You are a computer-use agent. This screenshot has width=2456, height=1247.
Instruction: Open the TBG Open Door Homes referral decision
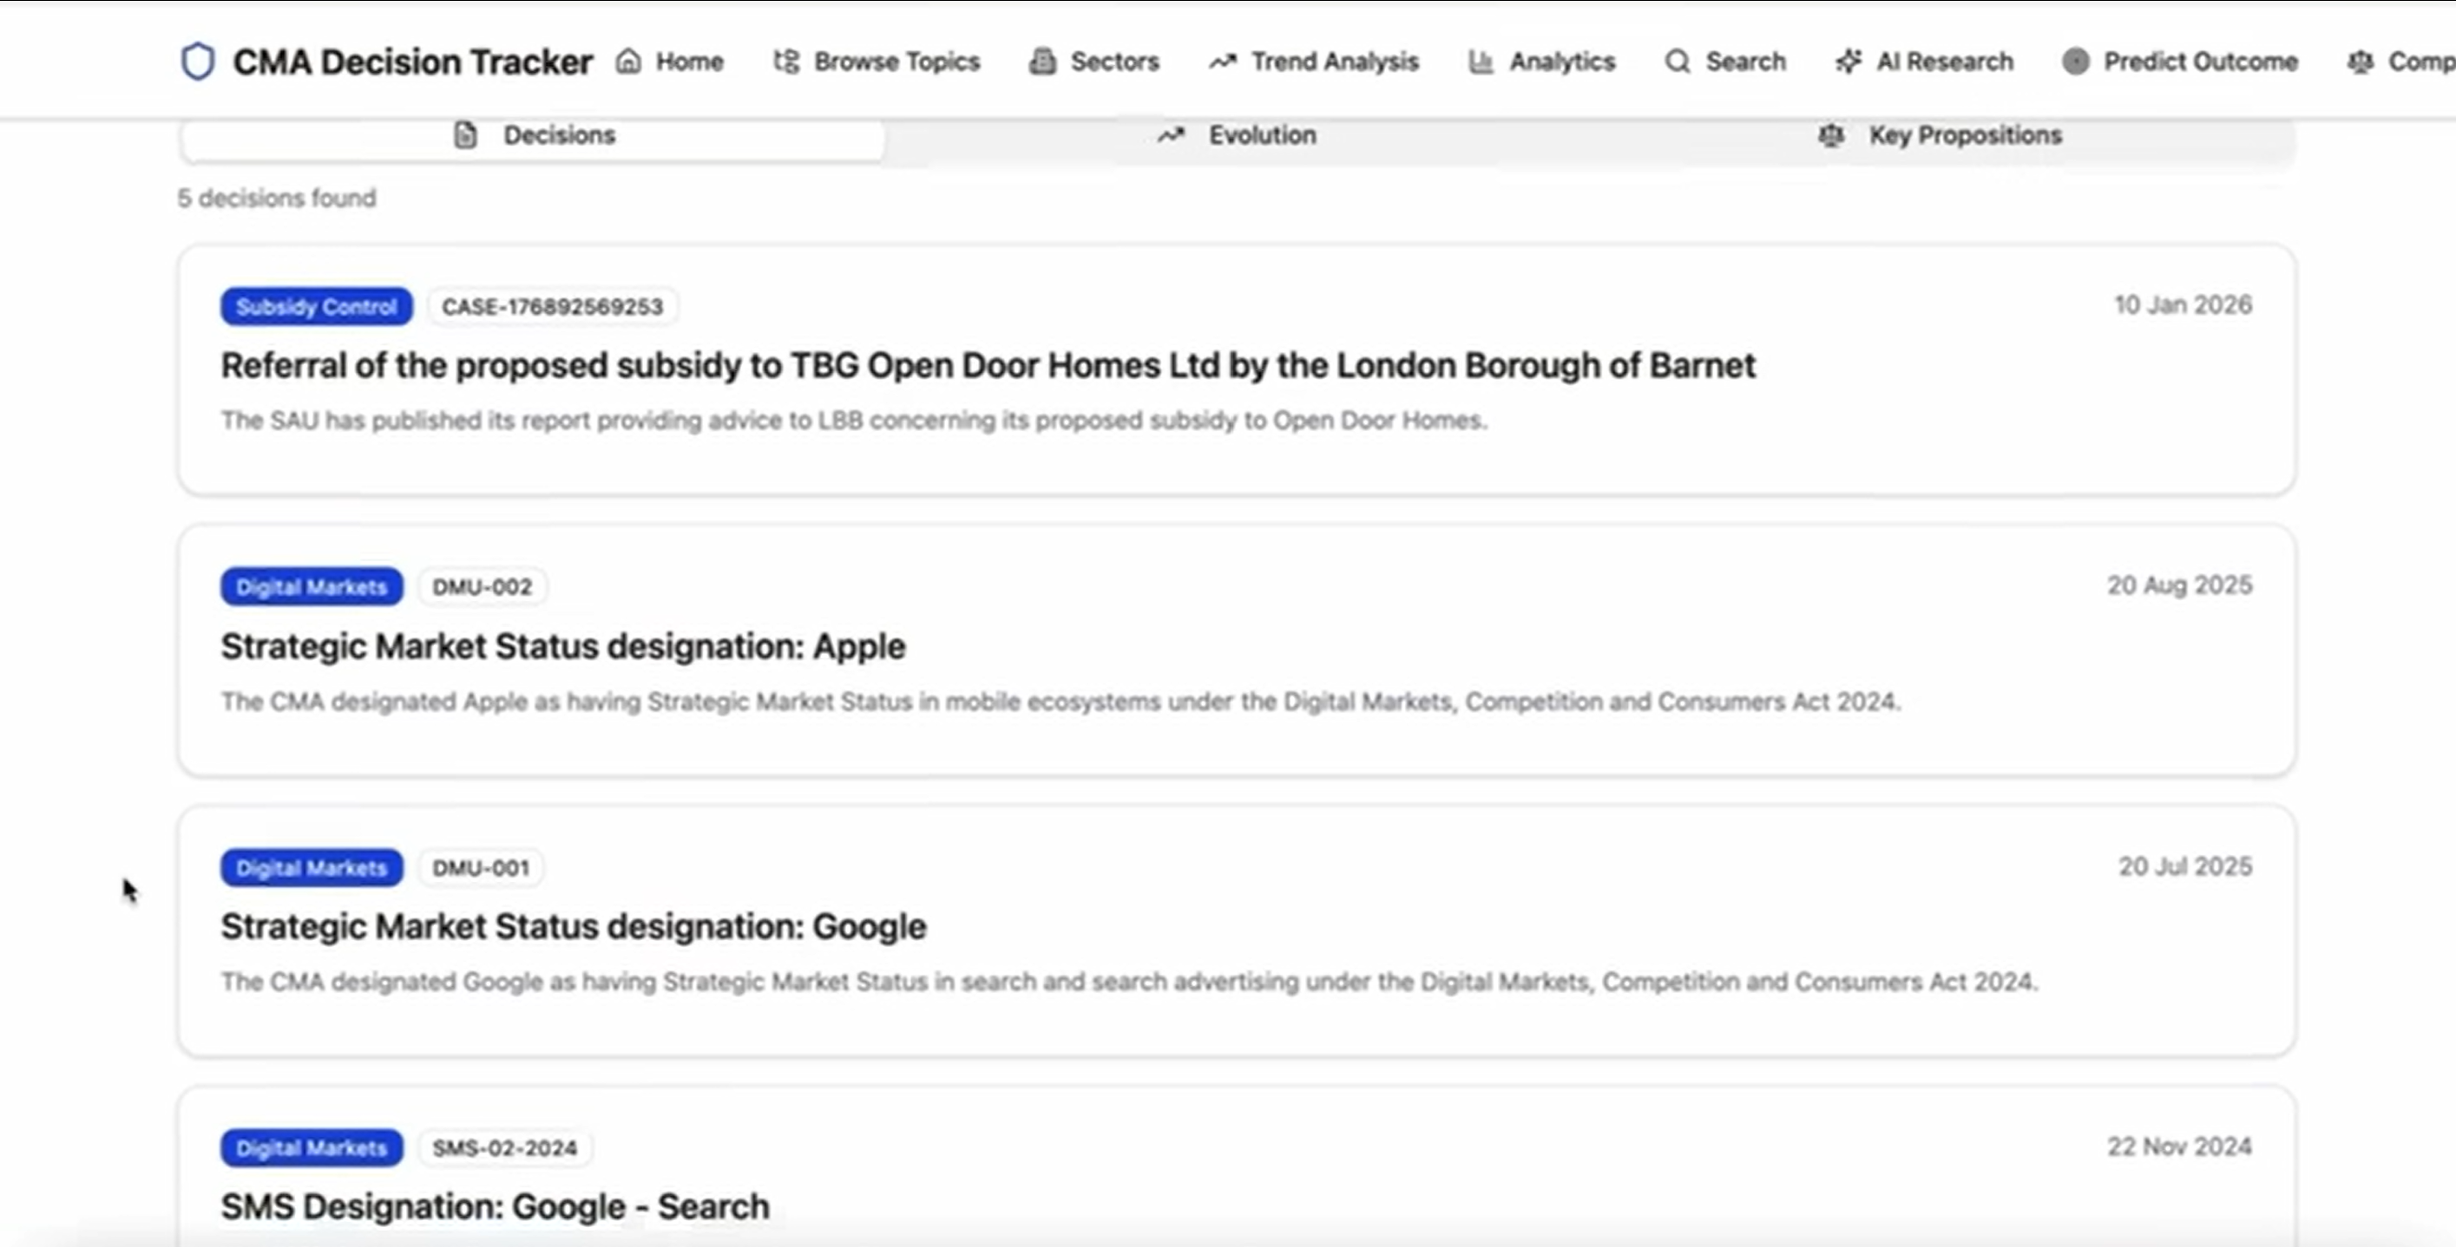point(988,366)
